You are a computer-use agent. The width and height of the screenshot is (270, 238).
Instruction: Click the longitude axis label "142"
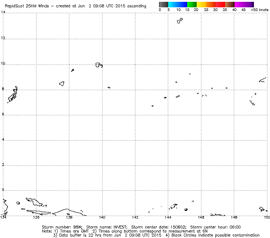click(x=135, y=217)
